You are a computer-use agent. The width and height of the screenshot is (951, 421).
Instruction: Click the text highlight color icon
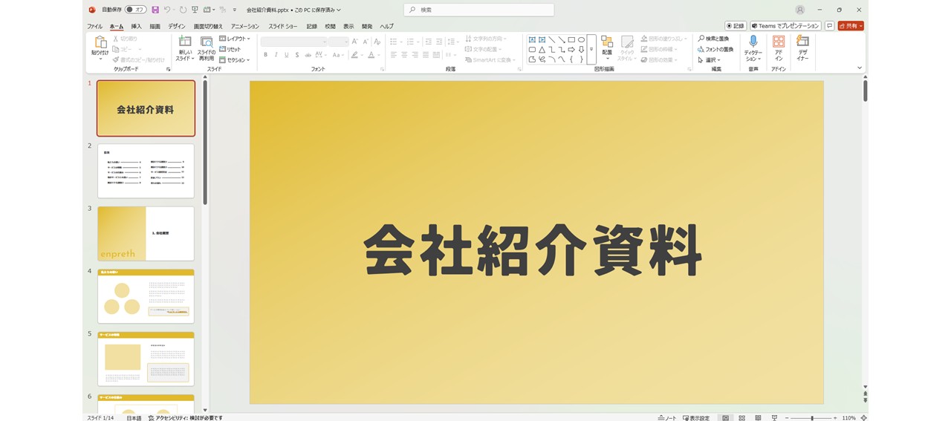pos(354,55)
